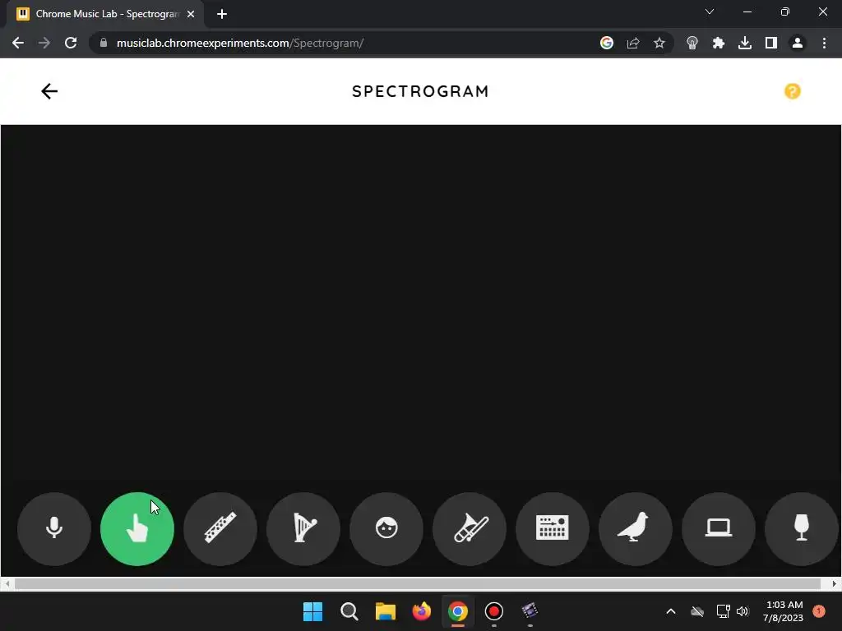Viewport: 842px width, 631px height.
Task: Click the horizontal scrollbar thumb
Action: point(417,584)
